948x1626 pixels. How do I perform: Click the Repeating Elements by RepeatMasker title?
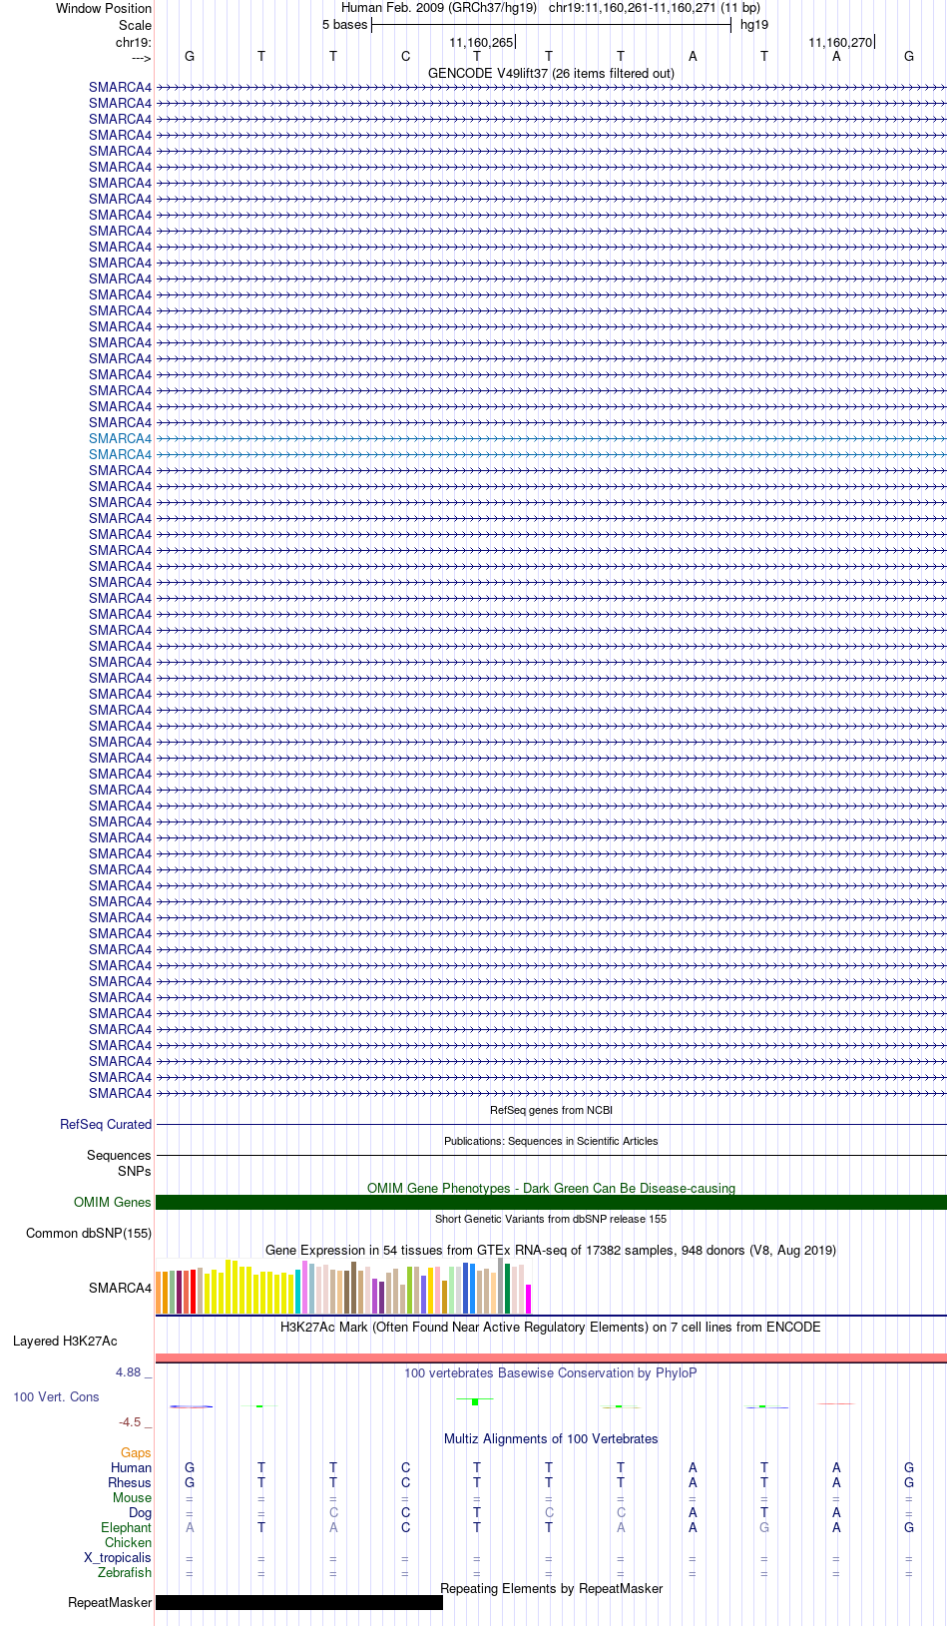click(x=551, y=1588)
